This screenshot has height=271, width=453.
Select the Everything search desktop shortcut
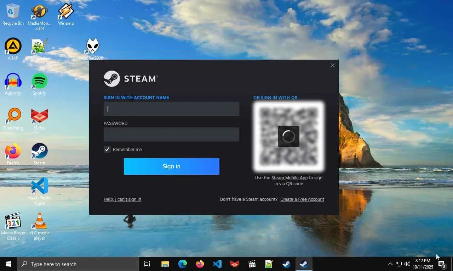tap(13, 119)
